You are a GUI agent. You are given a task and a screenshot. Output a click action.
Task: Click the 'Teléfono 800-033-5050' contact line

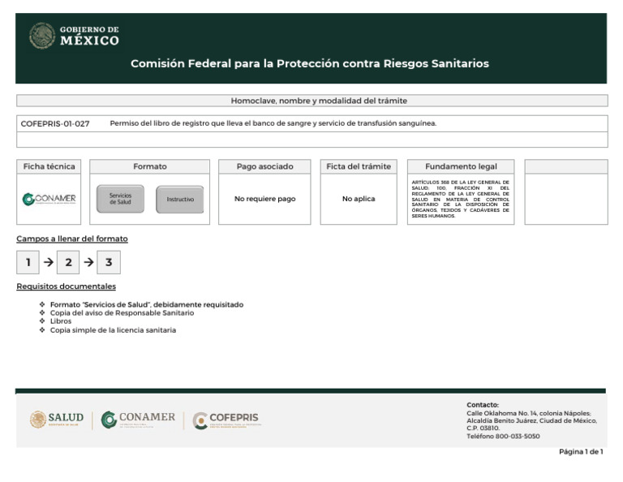[503, 437]
